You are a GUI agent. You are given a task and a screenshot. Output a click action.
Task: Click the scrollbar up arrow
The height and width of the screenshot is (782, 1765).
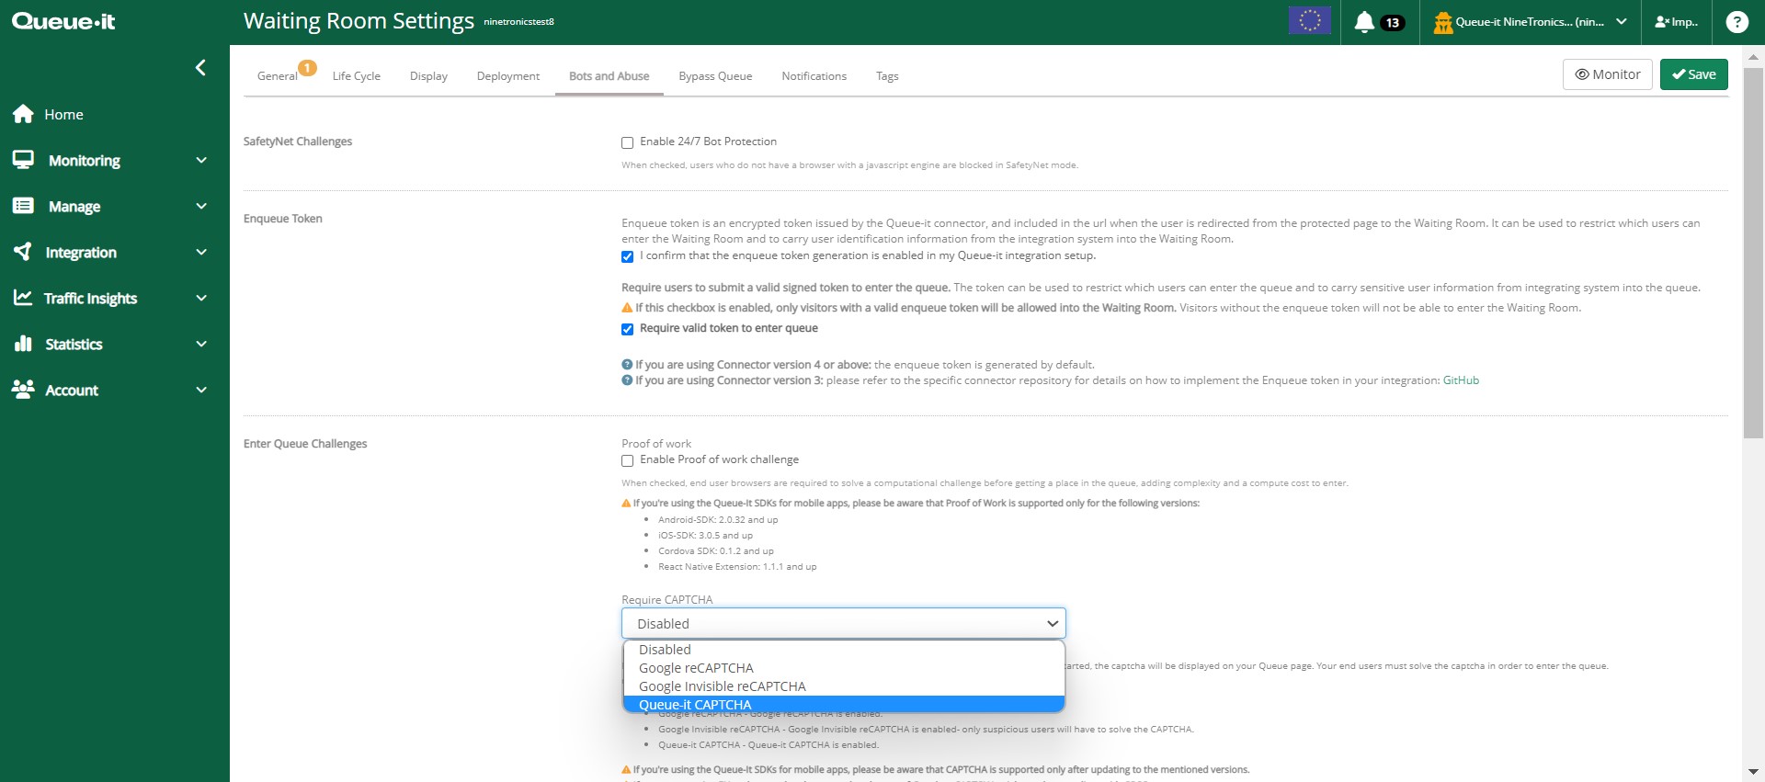pyautogui.click(x=1753, y=56)
